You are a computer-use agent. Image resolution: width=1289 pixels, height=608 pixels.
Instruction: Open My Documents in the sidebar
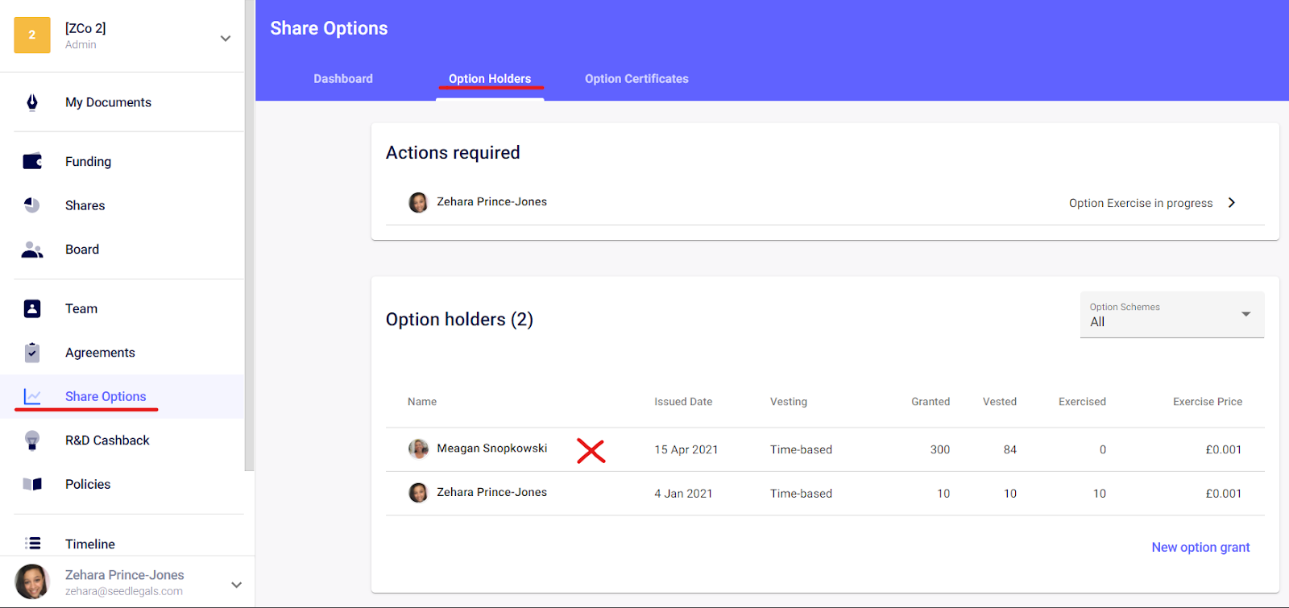(108, 102)
